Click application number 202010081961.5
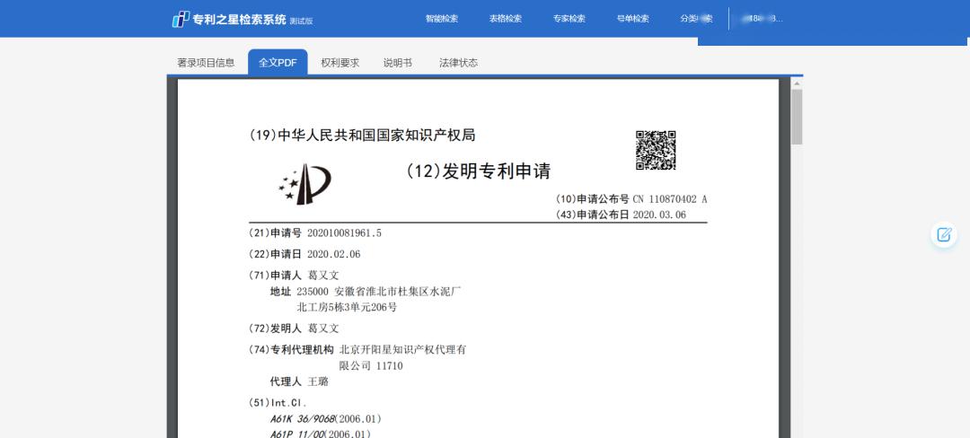The width and height of the screenshot is (970, 438). tap(345, 232)
